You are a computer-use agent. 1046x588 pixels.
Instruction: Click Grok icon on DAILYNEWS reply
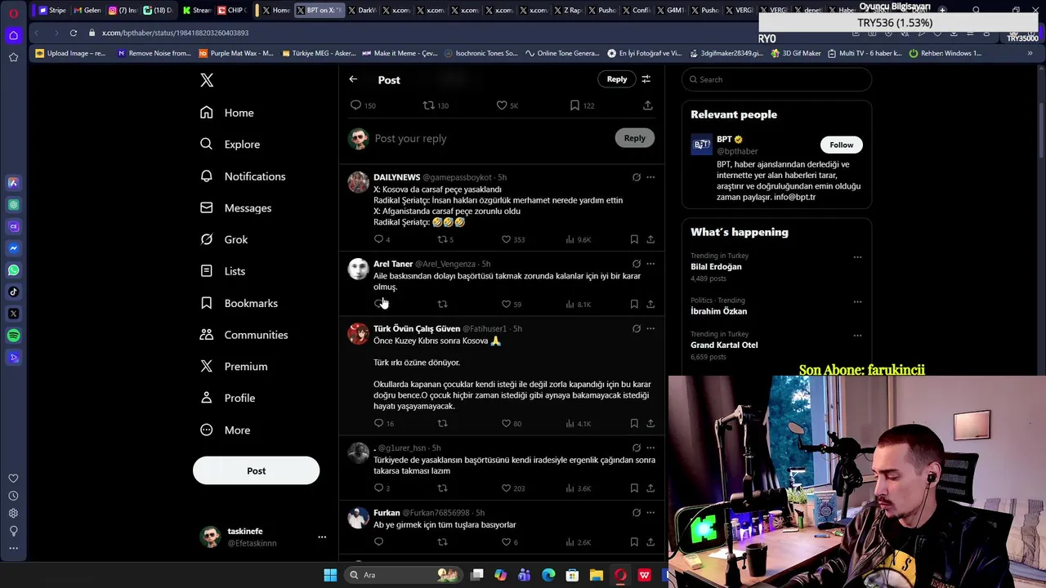637,177
